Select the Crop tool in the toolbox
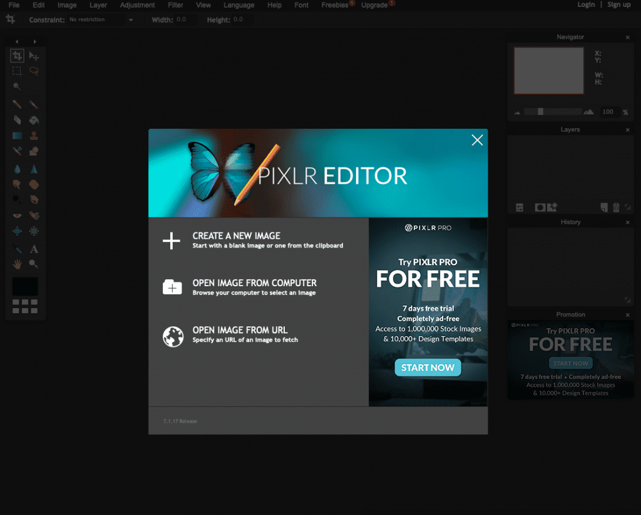Image resolution: width=641 pixels, height=515 pixels. tap(17, 56)
